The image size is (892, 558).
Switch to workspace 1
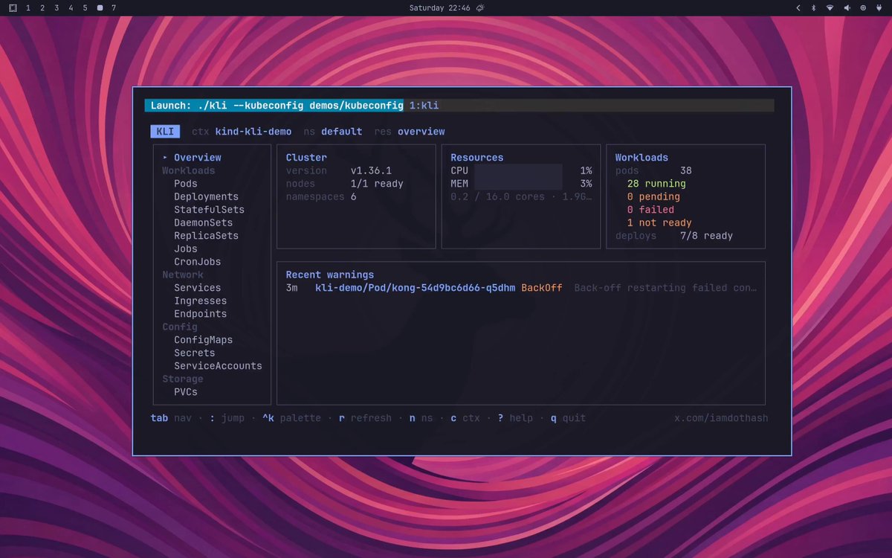coord(28,7)
